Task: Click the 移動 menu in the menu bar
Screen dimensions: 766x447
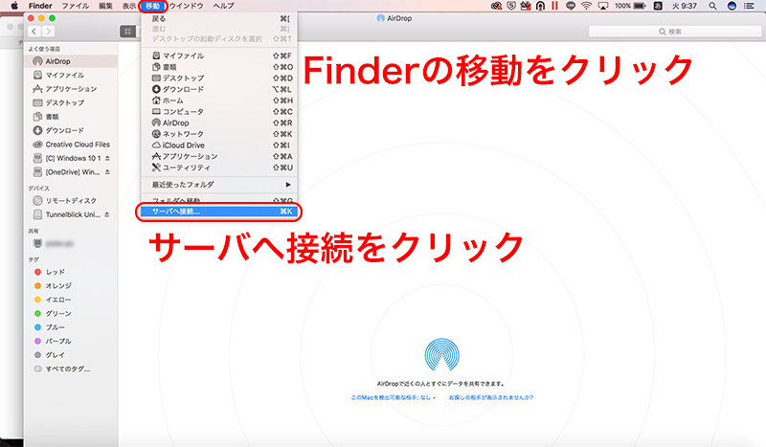Action: 152,6
